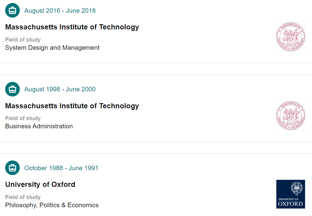Click briefcase icon beside August 1998 - June 2000
This screenshot has height=216, width=312.
[12, 89]
